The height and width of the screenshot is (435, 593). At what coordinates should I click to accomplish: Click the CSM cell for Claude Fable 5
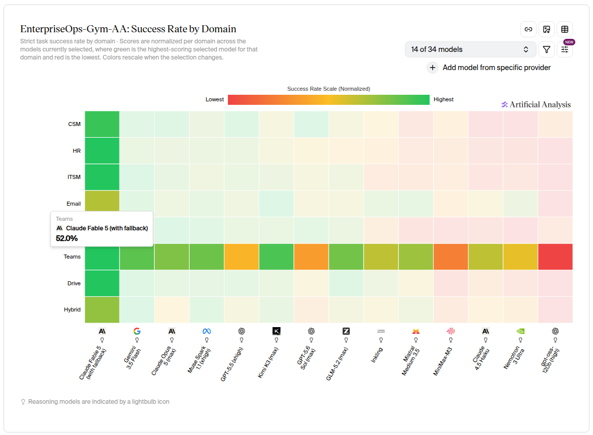coord(102,124)
